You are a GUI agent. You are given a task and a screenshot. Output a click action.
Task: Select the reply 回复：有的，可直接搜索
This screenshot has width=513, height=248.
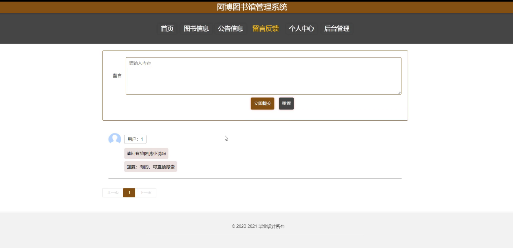coord(151,167)
